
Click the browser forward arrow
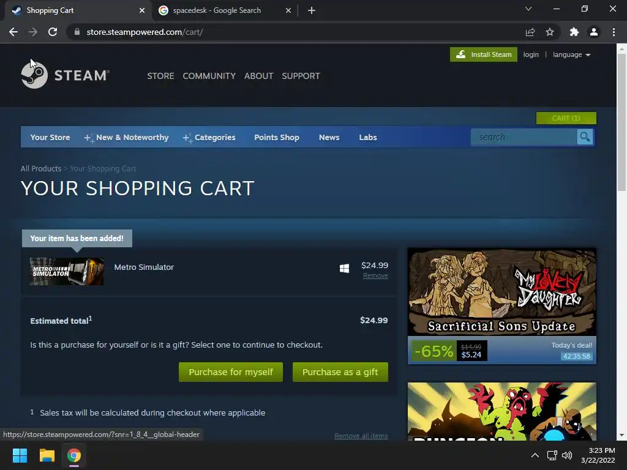[x=33, y=32]
